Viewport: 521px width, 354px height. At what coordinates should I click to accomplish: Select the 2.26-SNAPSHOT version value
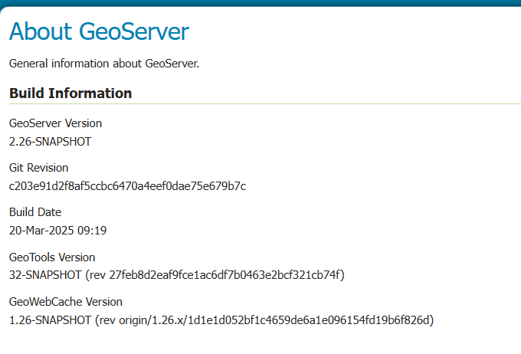tap(50, 142)
